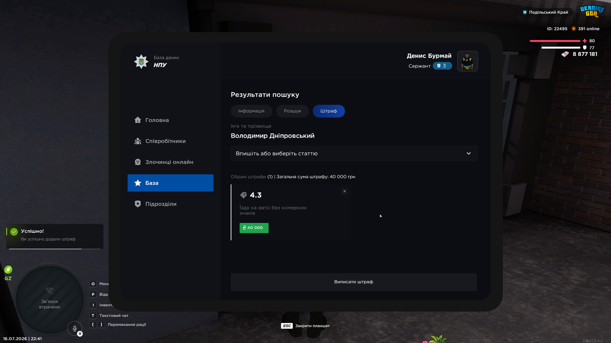Click the 'Впишіть або виберіть статтю' field

point(354,153)
